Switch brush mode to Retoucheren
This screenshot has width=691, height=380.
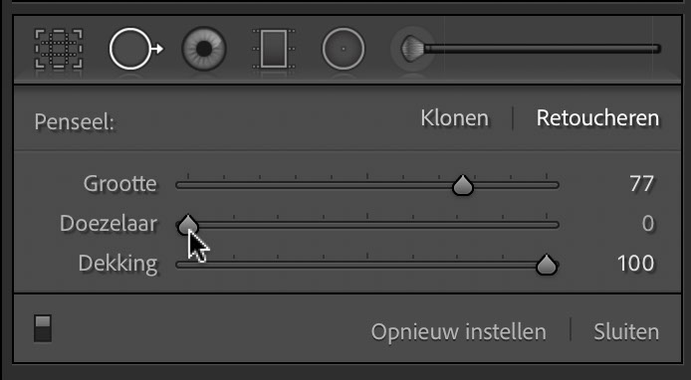coord(597,118)
